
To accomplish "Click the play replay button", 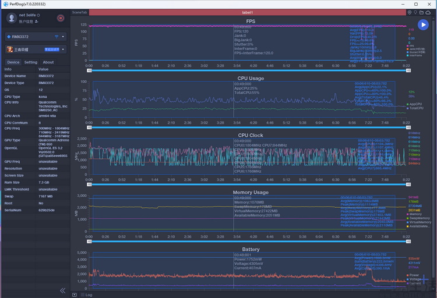I will 423,25.
